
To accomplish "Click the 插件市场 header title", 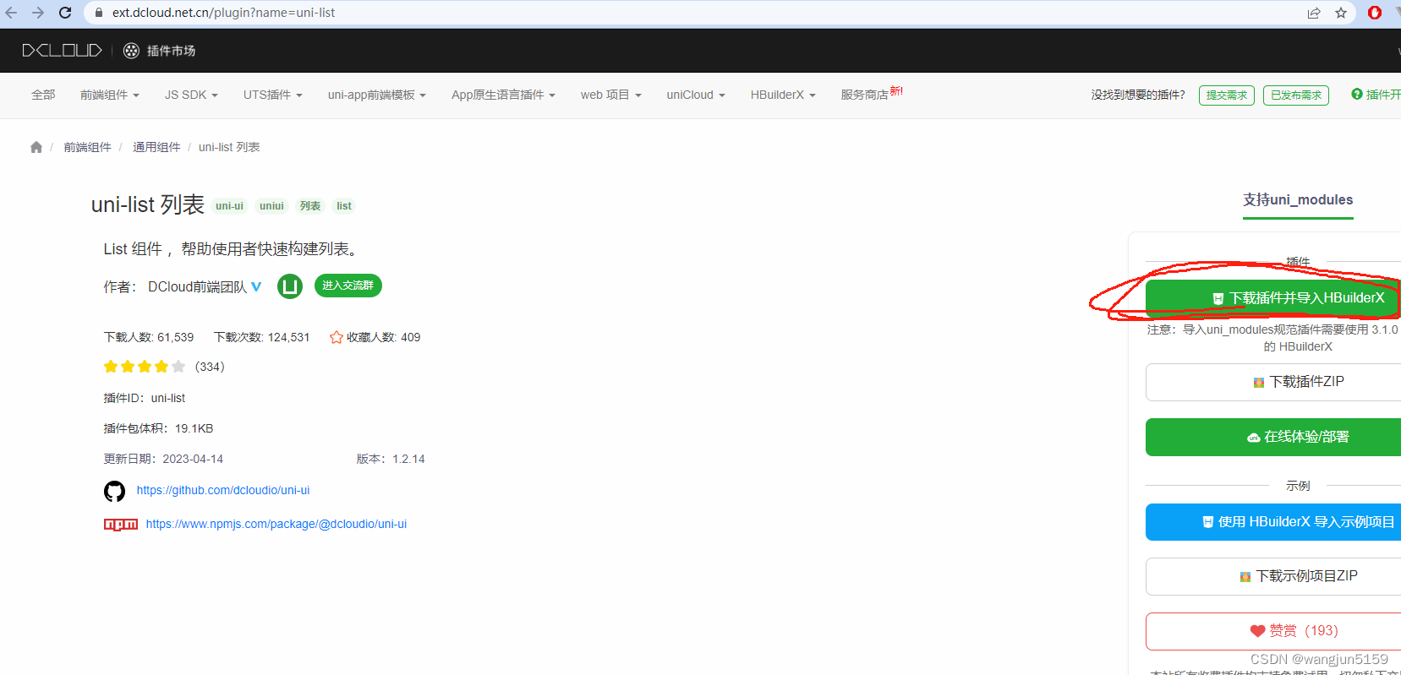I will tap(171, 51).
